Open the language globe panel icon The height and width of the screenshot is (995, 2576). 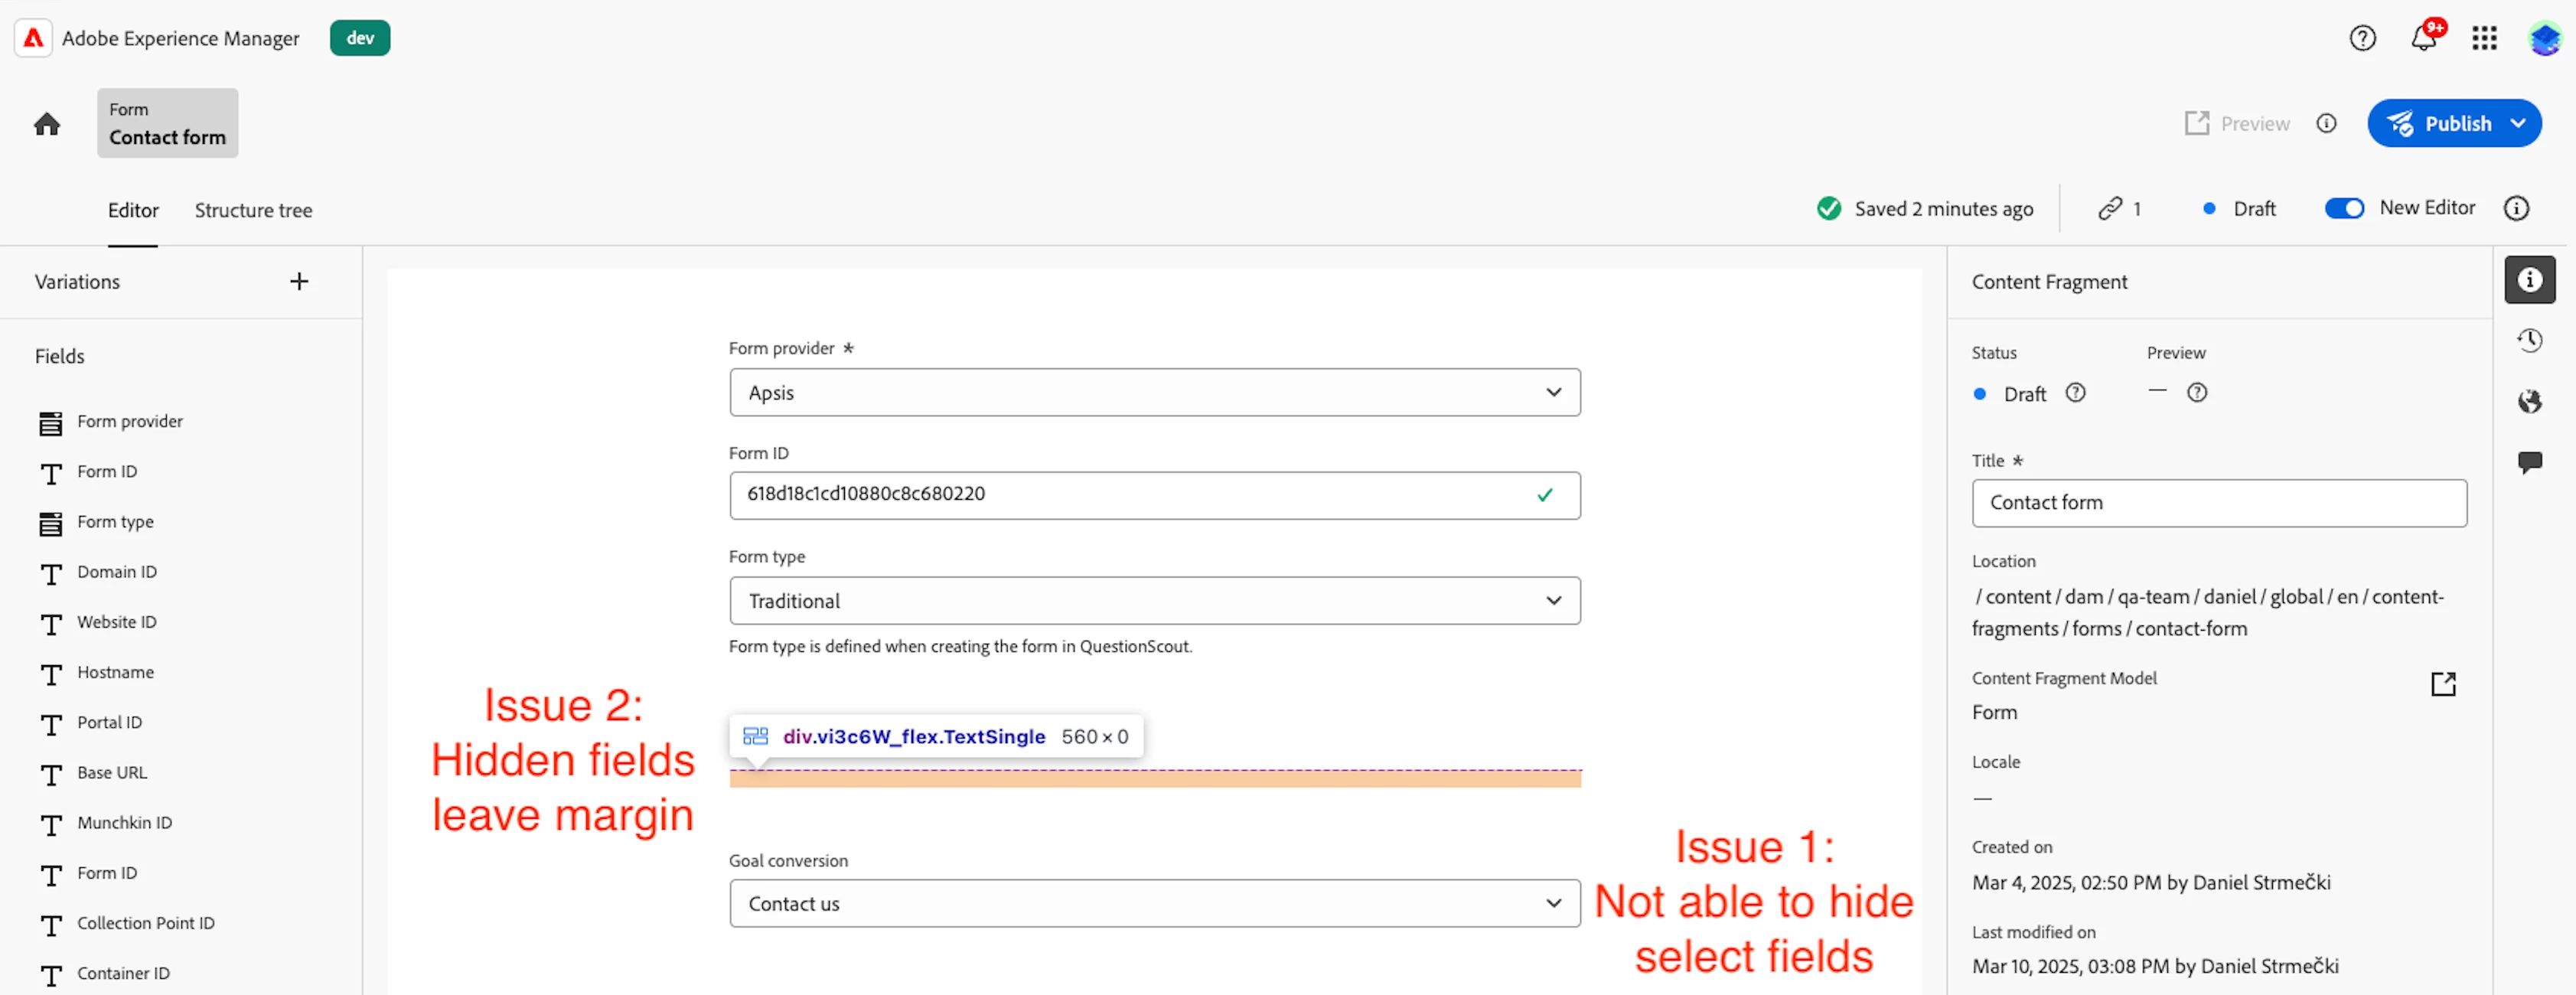tap(2529, 402)
